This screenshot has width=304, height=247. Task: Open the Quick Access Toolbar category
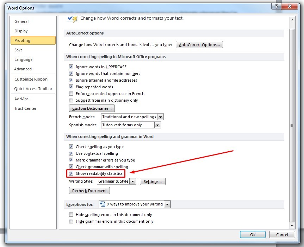33,89
